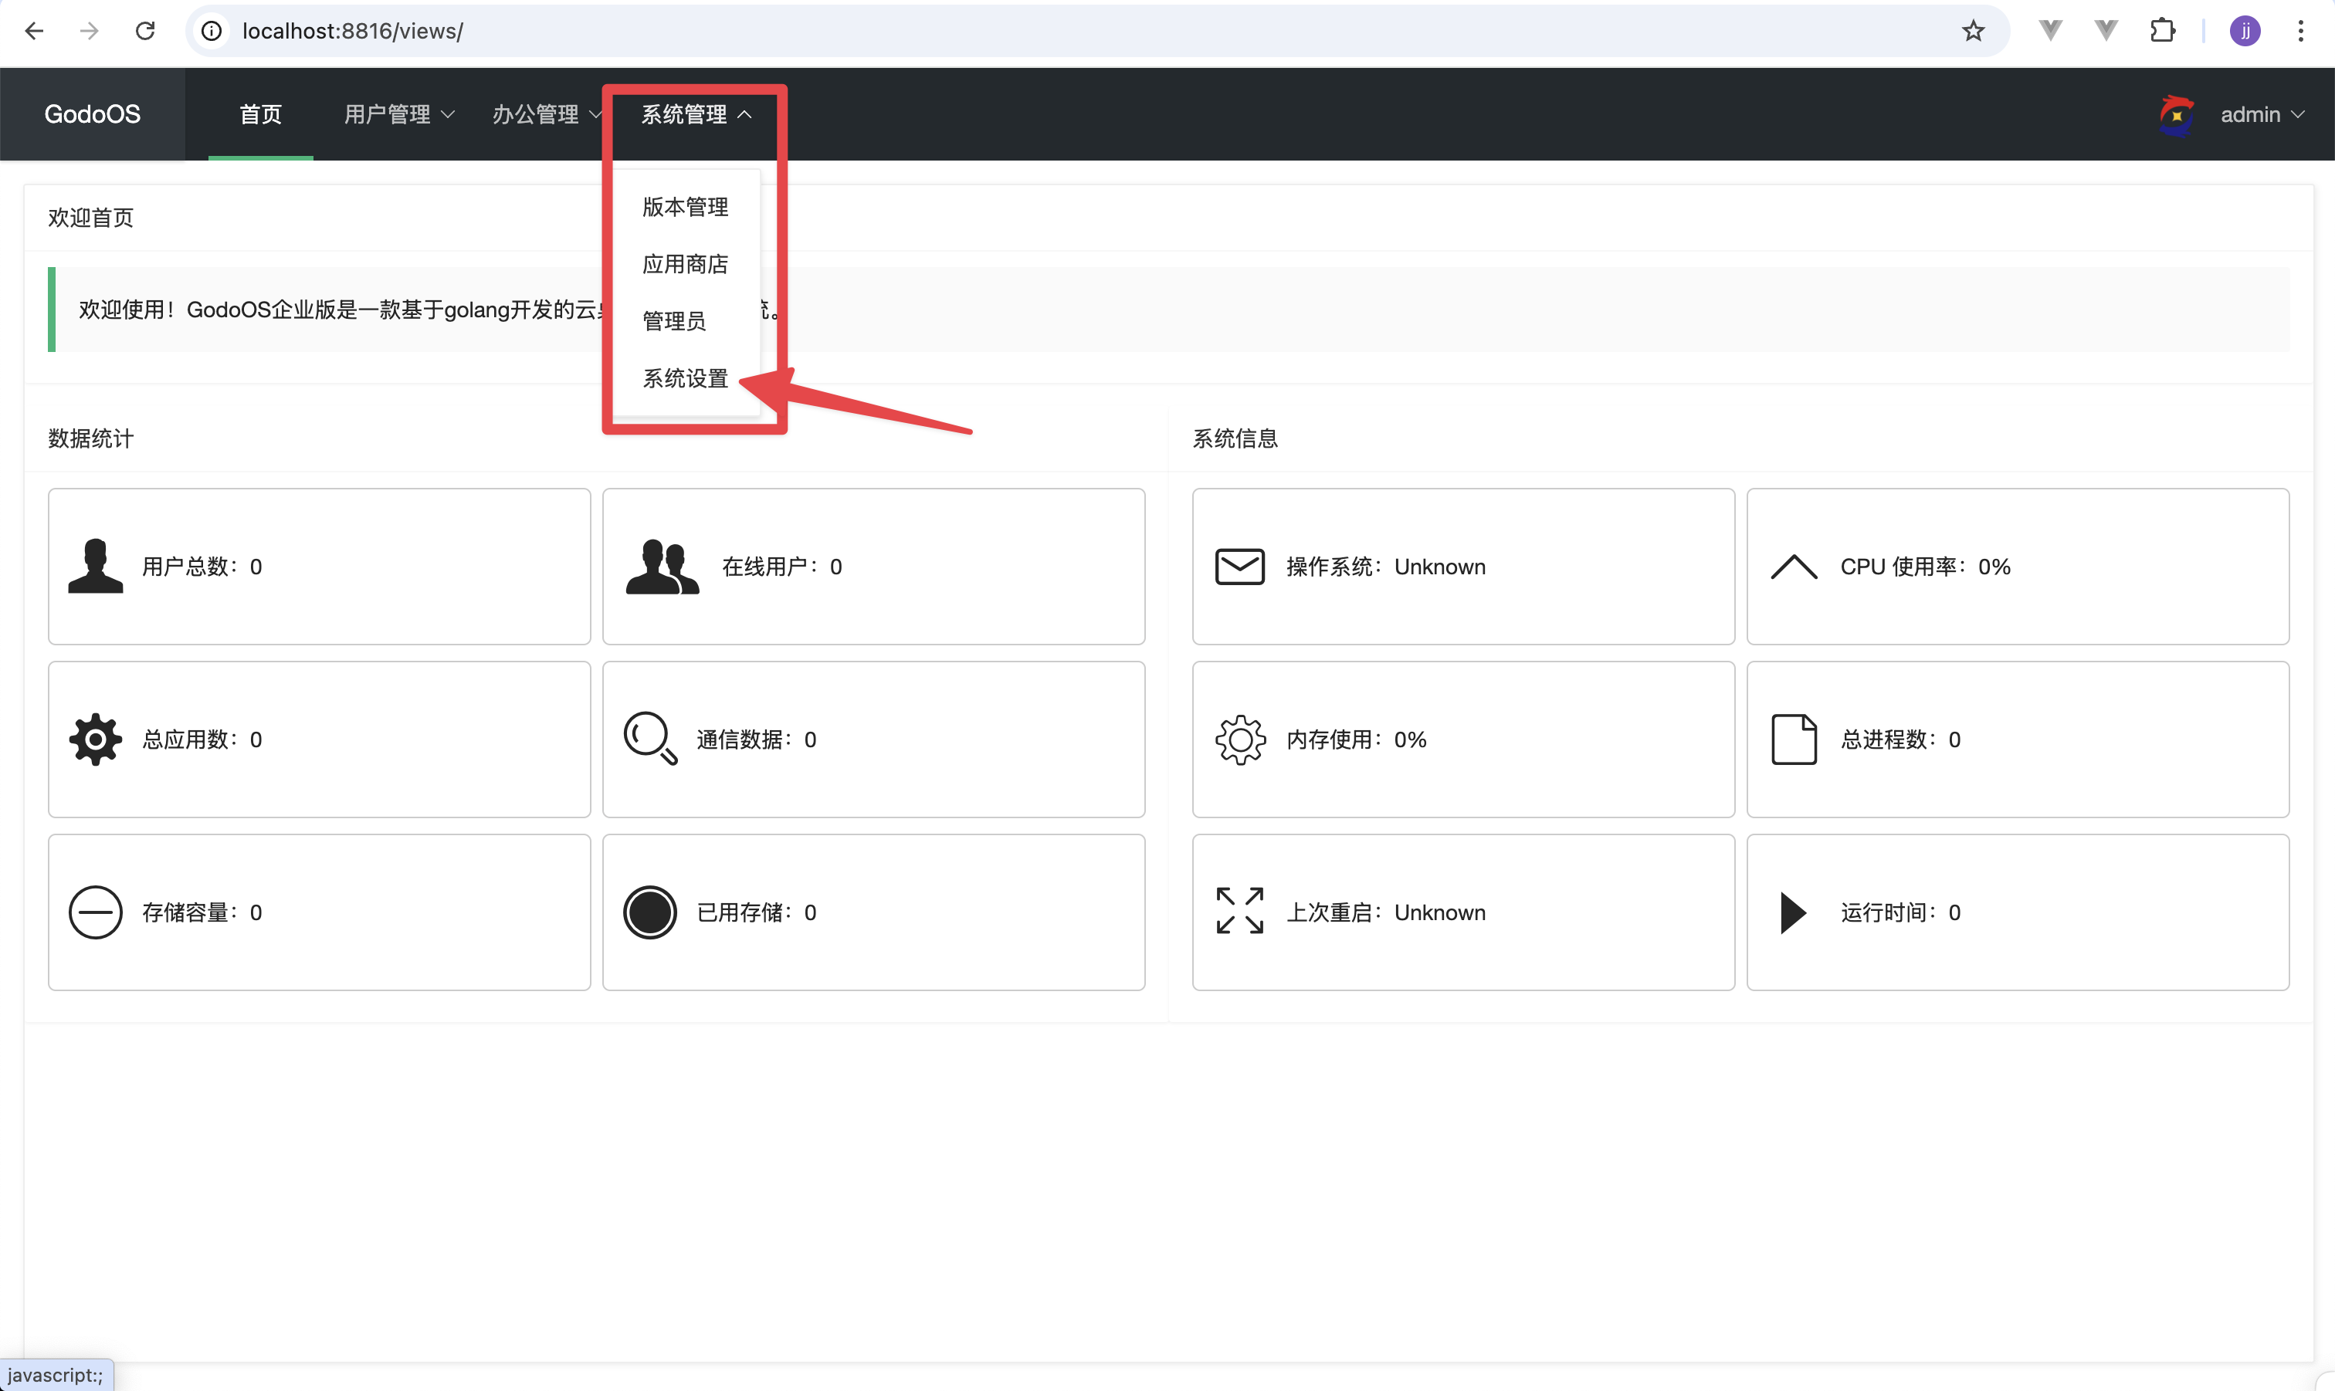Open the purple browser profile avatar

pyautogui.click(x=2245, y=31)
